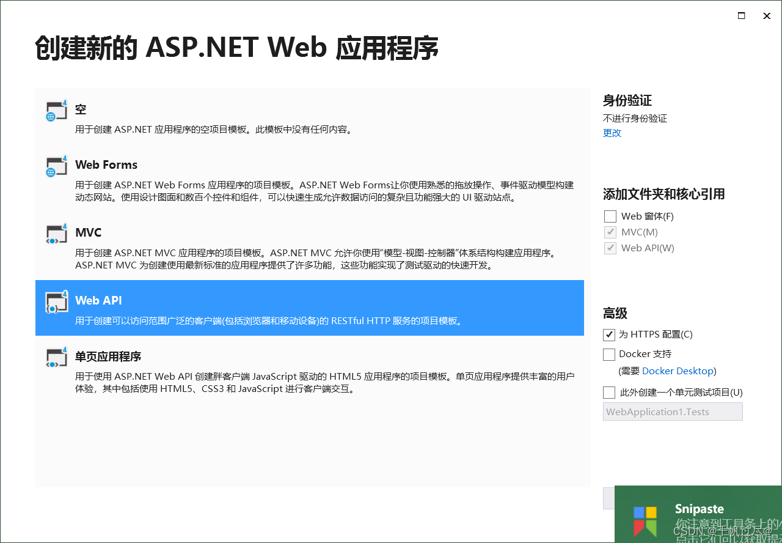Click the WebApplication1.Tests name field
The height and width of the screenshot is (543, 782).
coord(673,412)
